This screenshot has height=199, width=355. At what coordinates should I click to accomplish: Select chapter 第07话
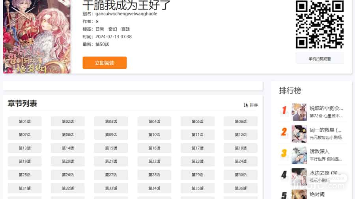click(x=25, y=135)
